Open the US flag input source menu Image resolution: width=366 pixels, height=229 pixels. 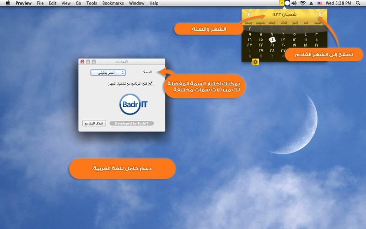coord(320,3)
